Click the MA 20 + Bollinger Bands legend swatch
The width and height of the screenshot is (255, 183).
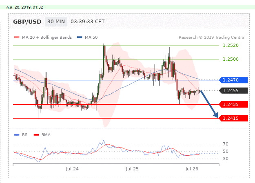click(x=17, y=37)
